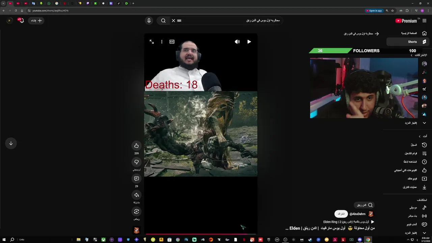Select Shorts in the sidebar
This screenshot has width=432, height=243.
(x=408, y=42)
